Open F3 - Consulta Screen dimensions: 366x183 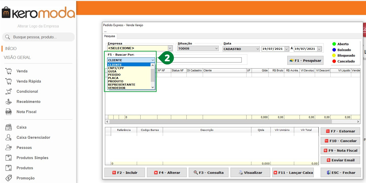(x=209, y=173)
